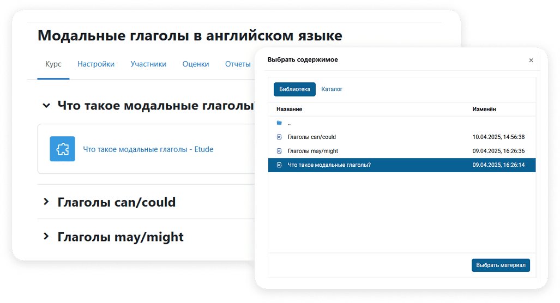Select the Глаголы can/could library item
The image size is (560, 303).
point(312,137)
